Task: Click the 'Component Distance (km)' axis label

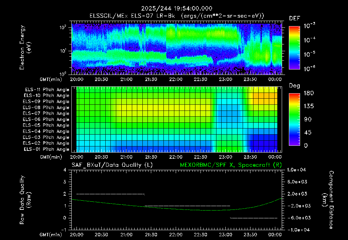Action: pos(328,200)
